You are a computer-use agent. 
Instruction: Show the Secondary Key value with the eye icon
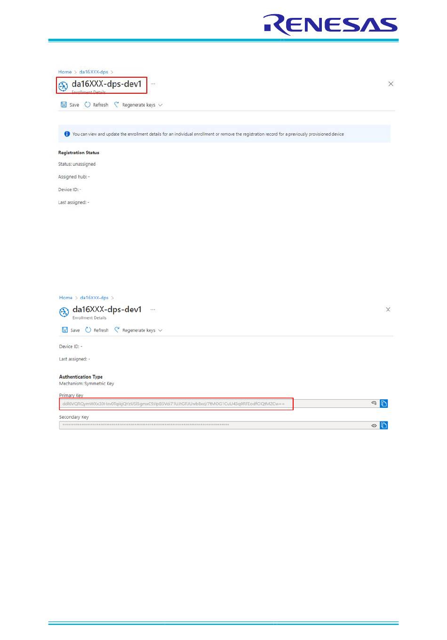pos(374,425)
